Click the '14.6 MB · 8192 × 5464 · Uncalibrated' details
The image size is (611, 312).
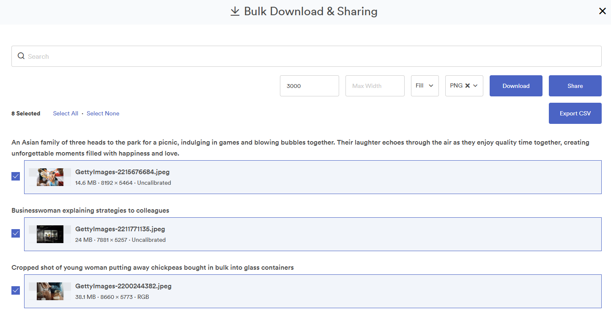pos(123,183)
